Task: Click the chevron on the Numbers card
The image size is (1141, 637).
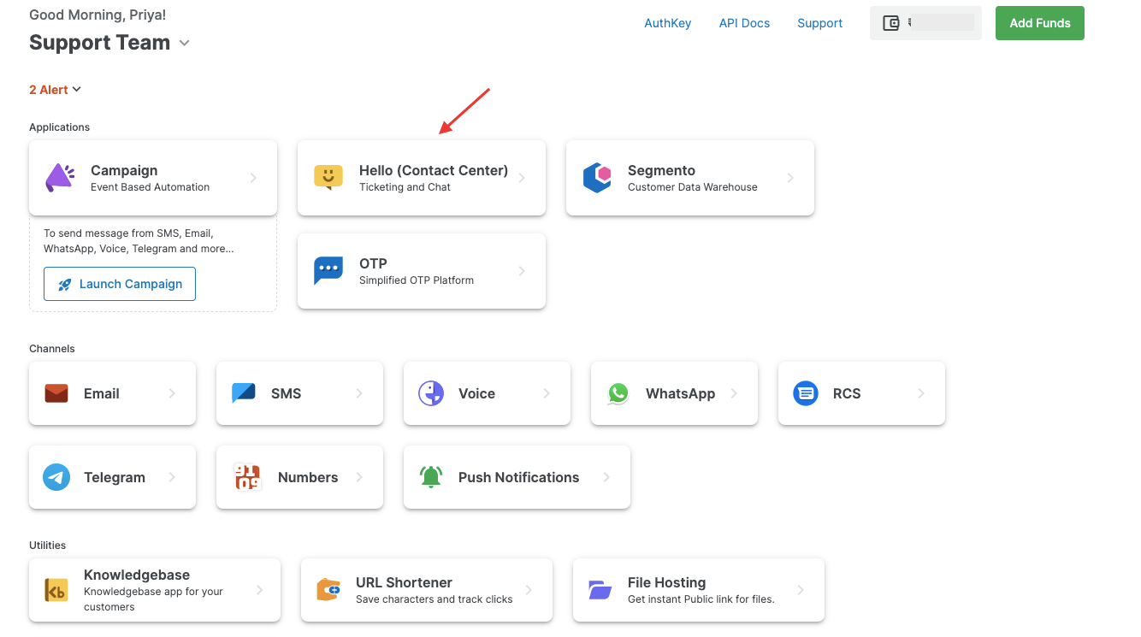Action: (359, 477)
